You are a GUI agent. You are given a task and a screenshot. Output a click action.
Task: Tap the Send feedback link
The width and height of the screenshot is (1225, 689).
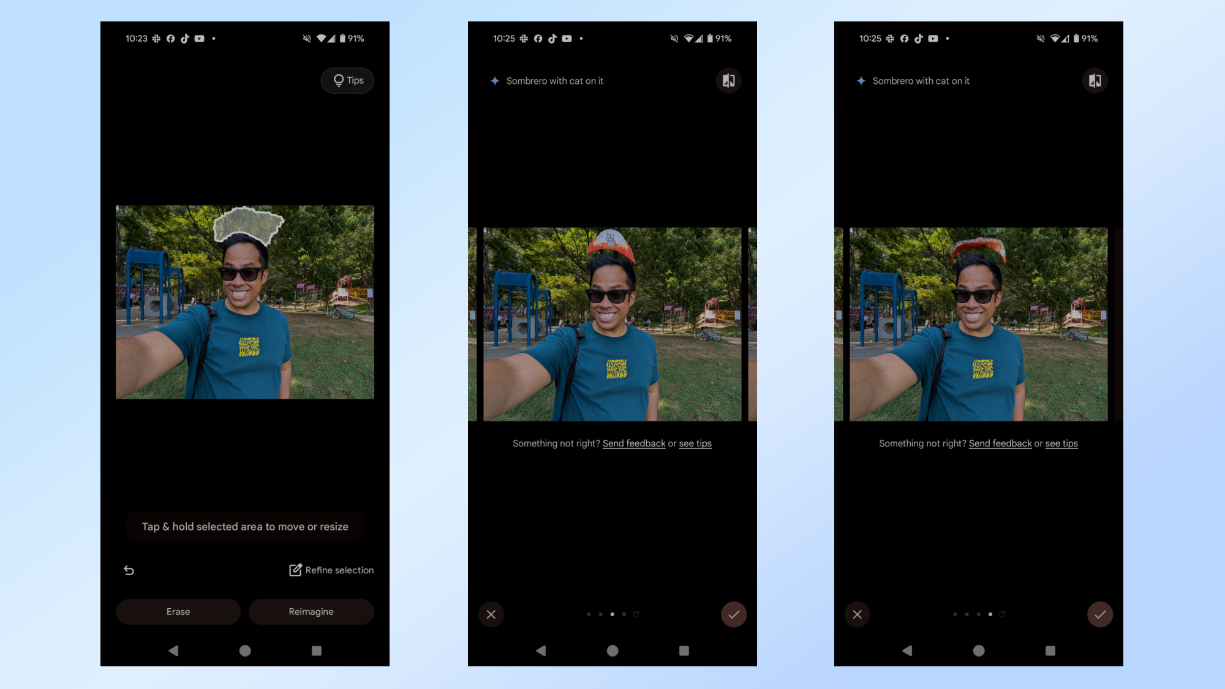coord(633,443)
